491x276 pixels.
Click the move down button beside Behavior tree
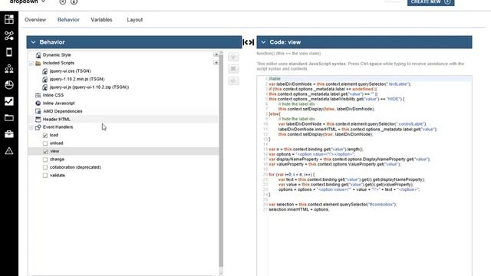coord(233,80)
